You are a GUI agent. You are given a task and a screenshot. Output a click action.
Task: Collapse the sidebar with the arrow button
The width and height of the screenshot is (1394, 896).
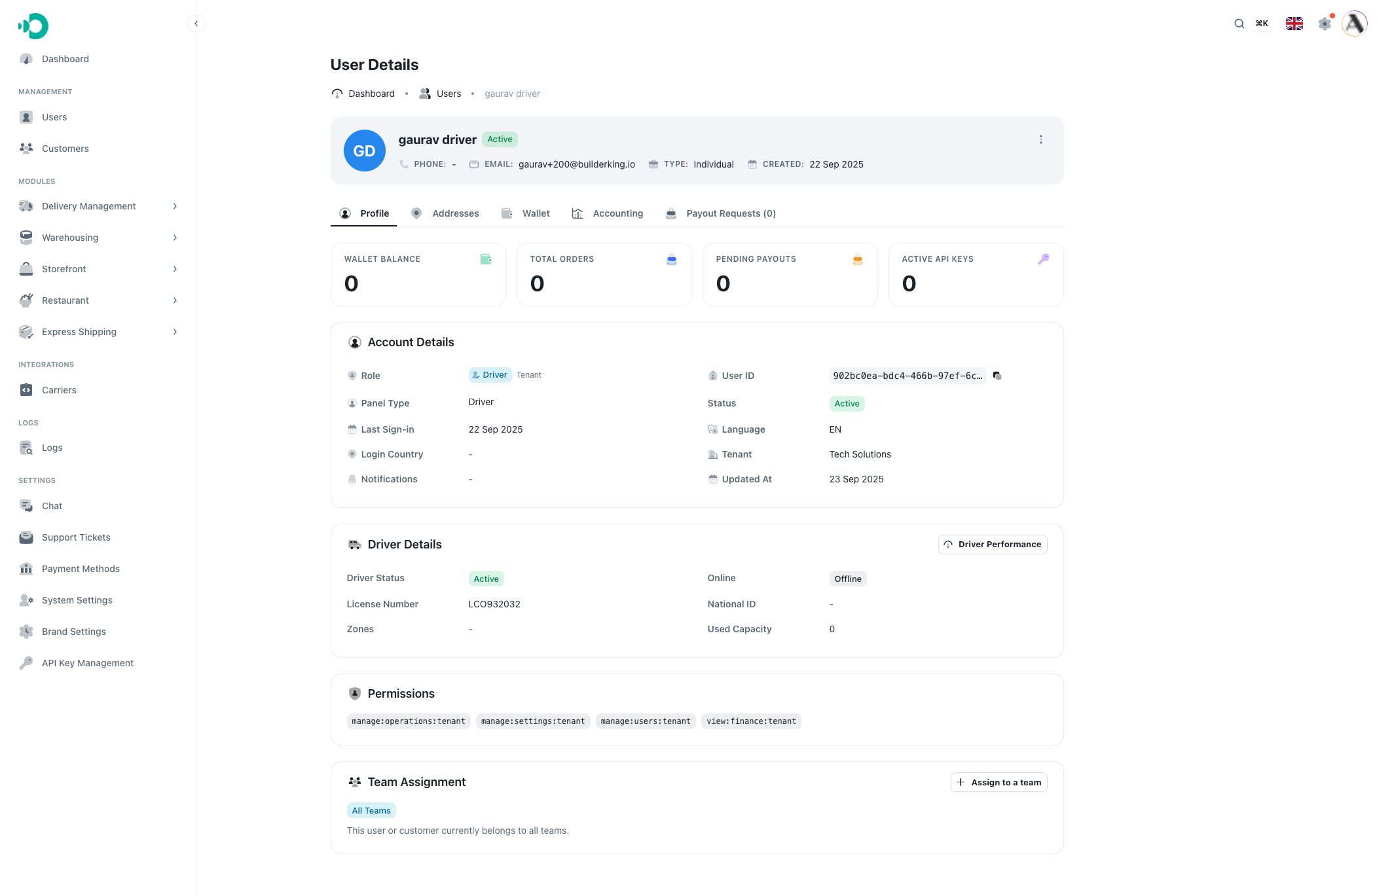[196, 24]
